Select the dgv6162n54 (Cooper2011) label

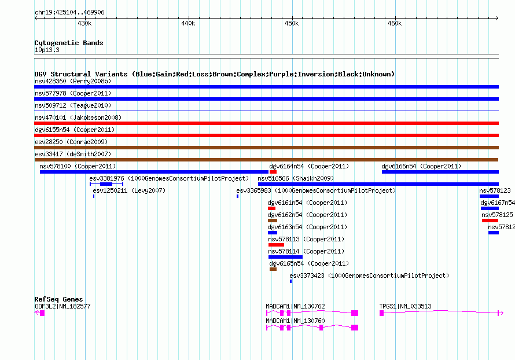(x=307, y=215)
